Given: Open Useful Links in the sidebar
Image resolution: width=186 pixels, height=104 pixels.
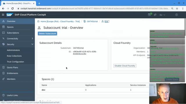Looking at the screenshot, I should click(x=17, y=95).
